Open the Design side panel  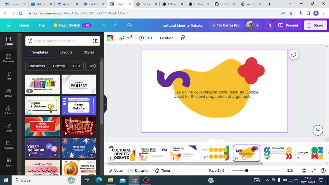[8, 41]
